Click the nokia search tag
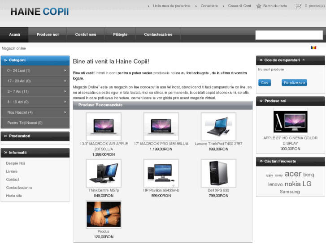 tap(292, 184)
